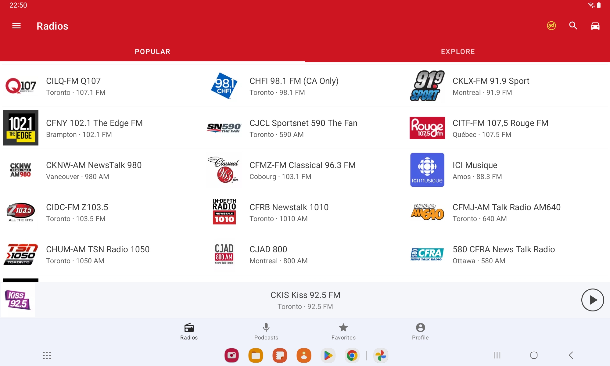This screenshot has height=366, width=610.
Task: Play ICI Musique station
Action: [475, 170]
